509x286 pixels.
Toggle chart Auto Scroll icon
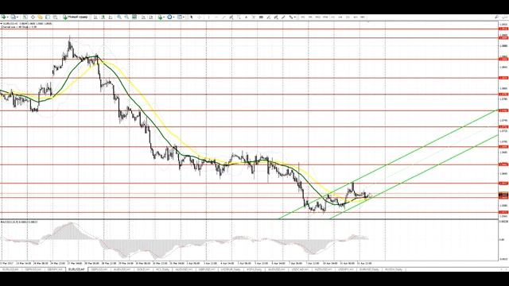(x=143, y=17)
